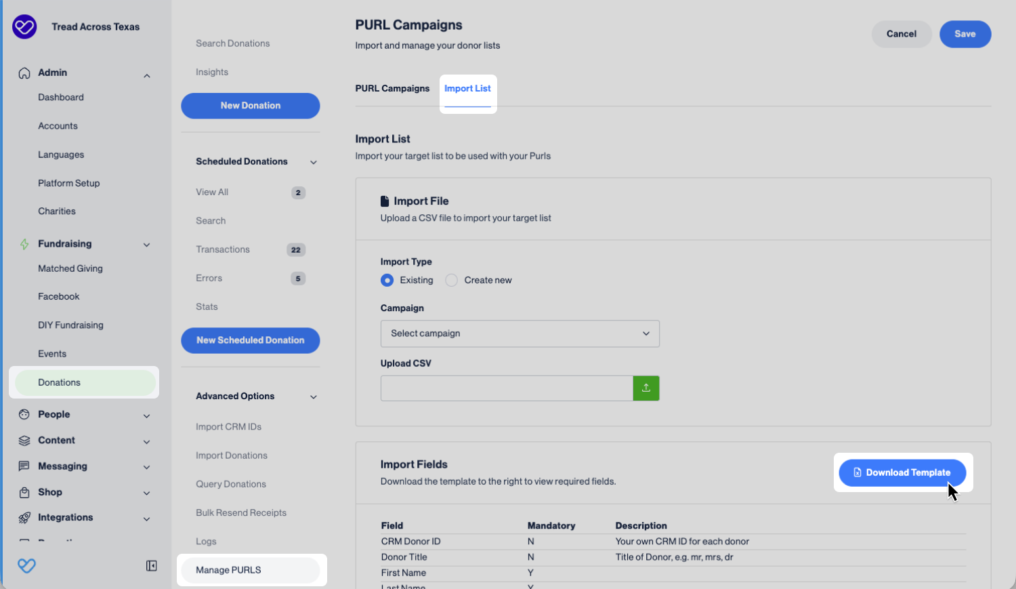
Task: Open the Select campaign dropdown
Action: (x=520, y=333)
